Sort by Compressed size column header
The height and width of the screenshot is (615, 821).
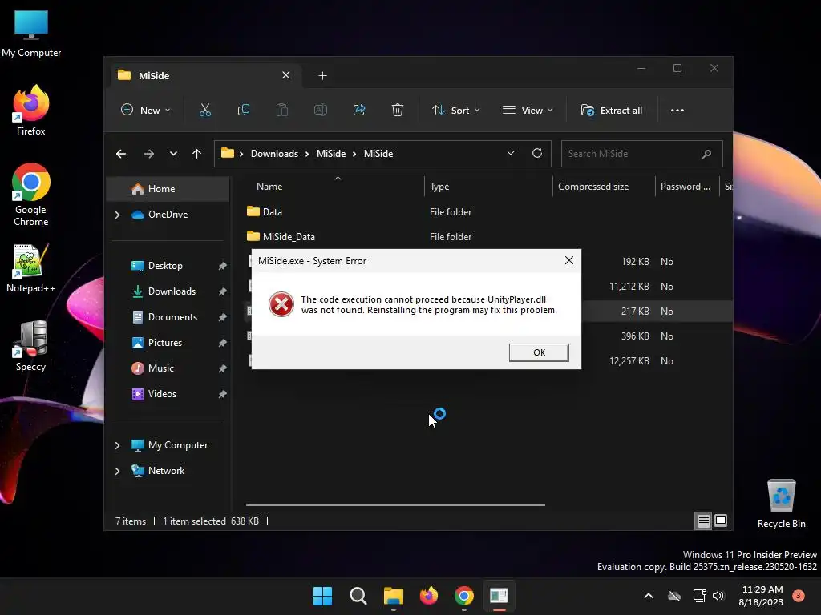593,187
